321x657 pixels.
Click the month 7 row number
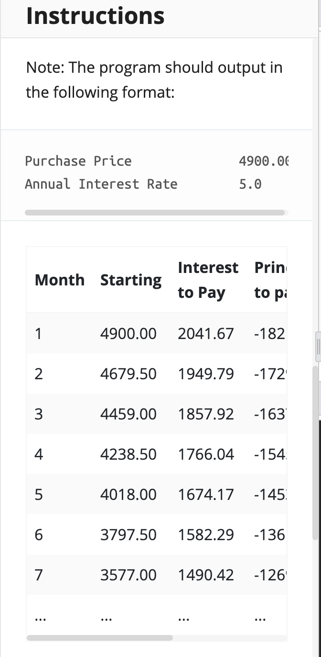(39, 575)
